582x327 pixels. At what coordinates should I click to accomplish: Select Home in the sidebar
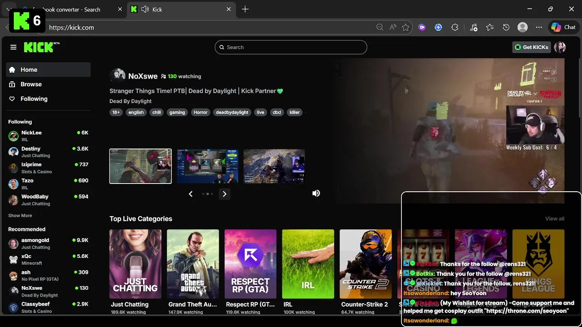[x=48, y=69]
